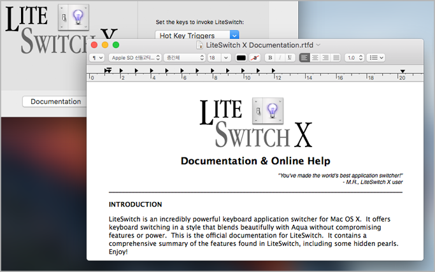Screen dimensions: 435x272
Task: Toggle underline formatting
Action: point(290,58)
